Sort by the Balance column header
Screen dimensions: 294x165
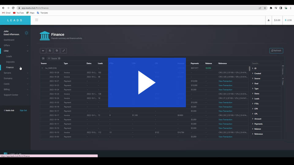(x=209, y=64)
